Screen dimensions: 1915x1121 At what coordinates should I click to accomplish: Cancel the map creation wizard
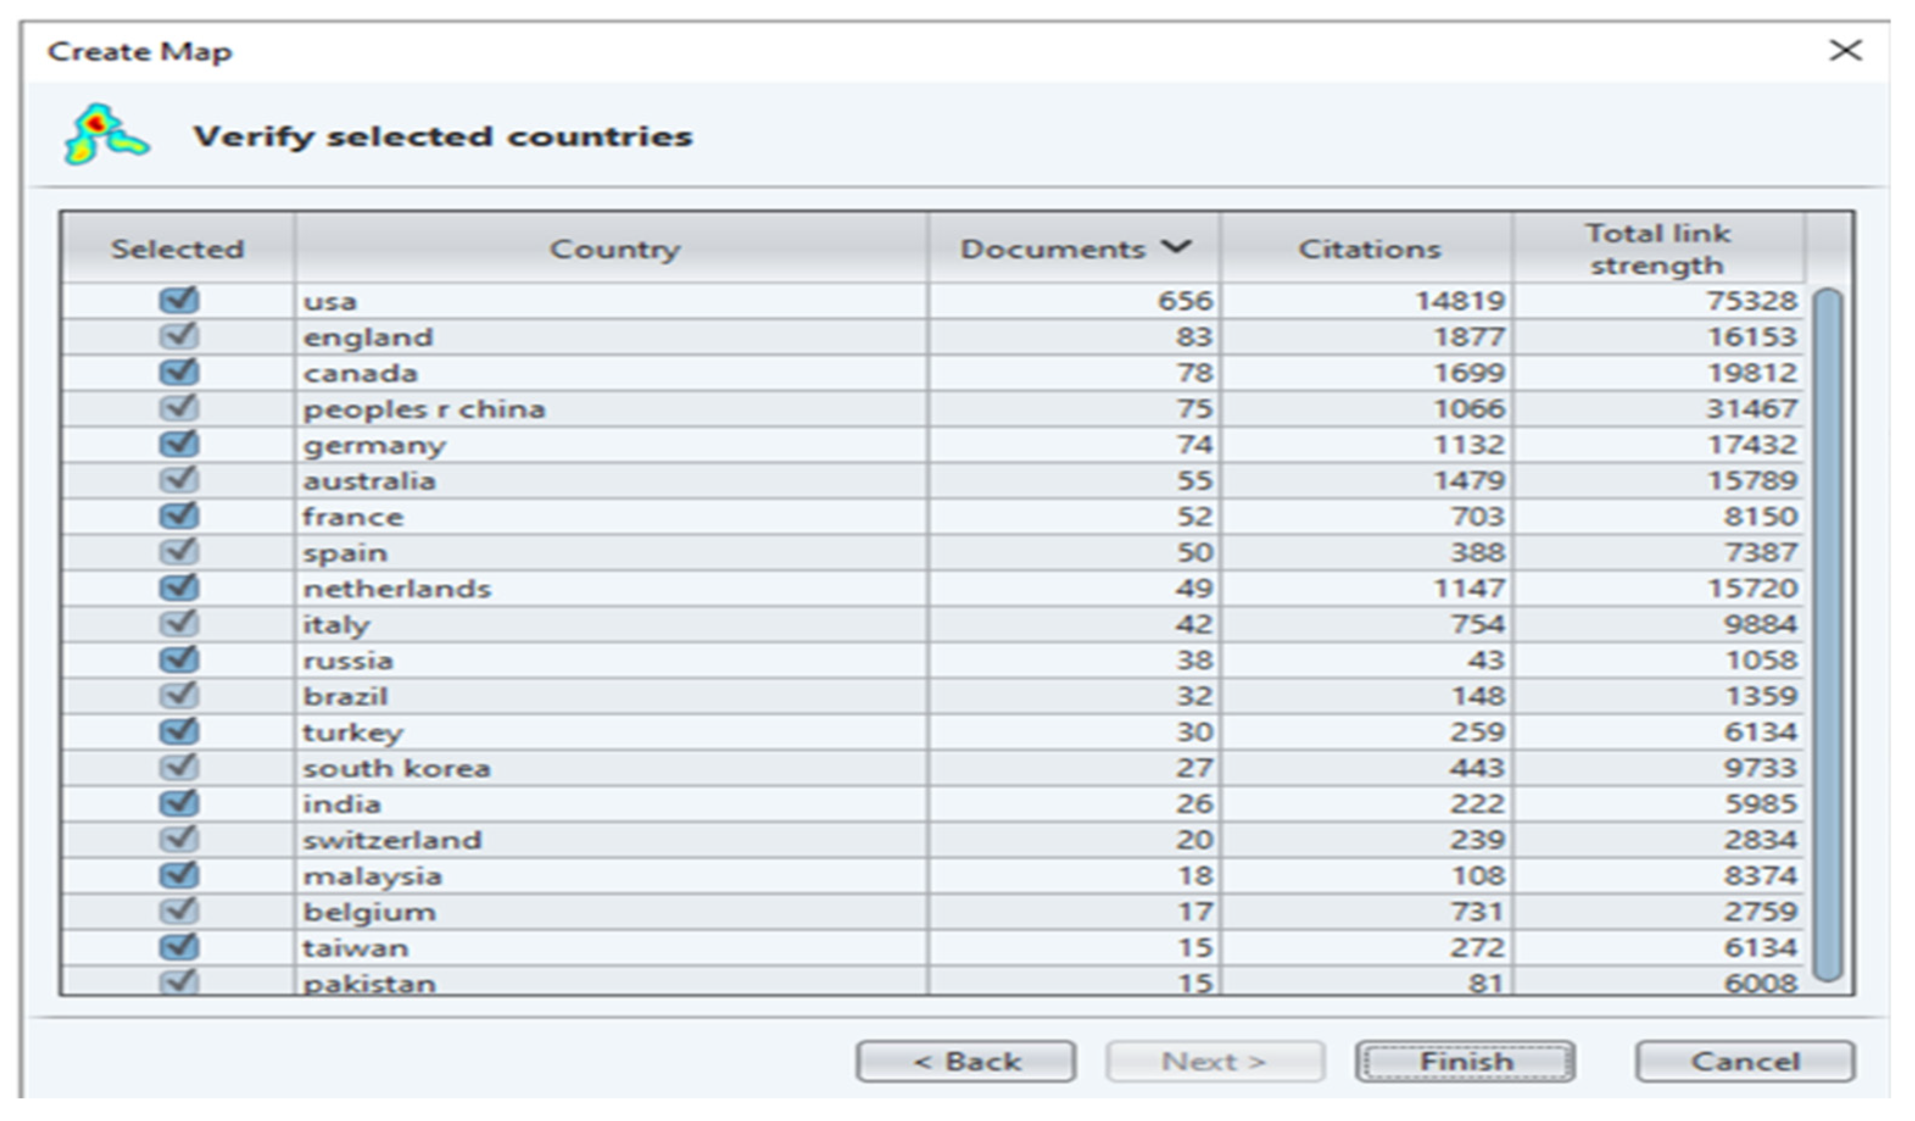point(1745,1061)
